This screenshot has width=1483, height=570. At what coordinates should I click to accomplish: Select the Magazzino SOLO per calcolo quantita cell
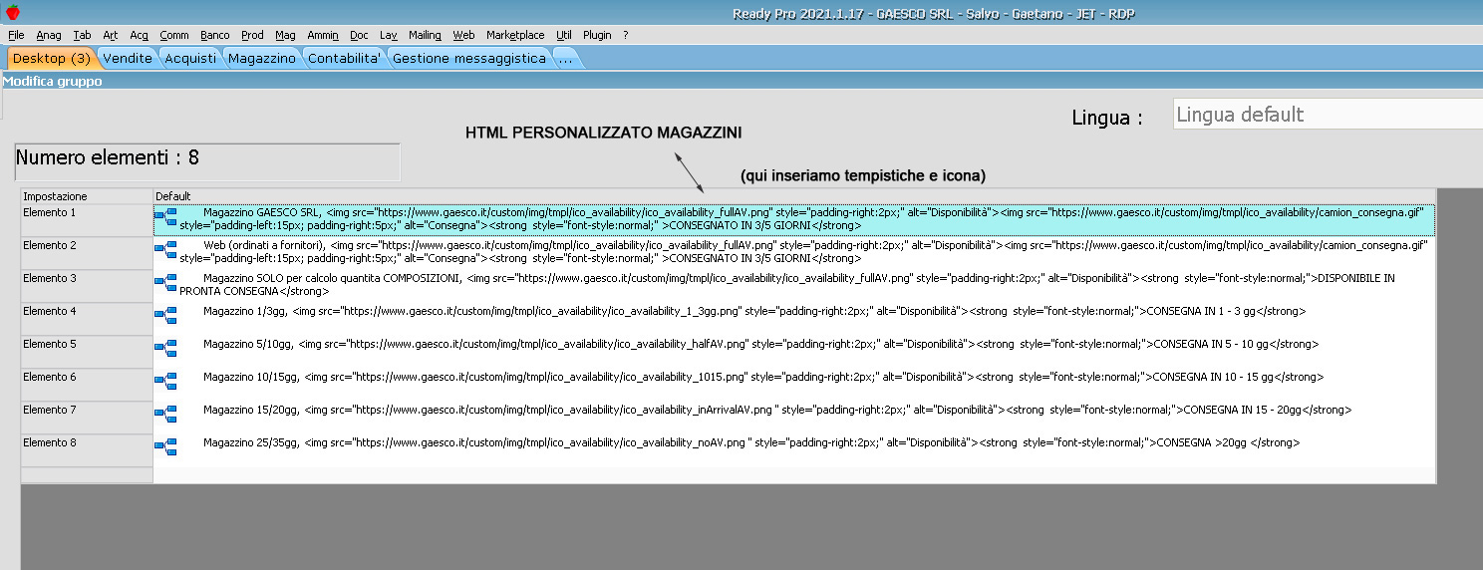(x=794, y=286)
